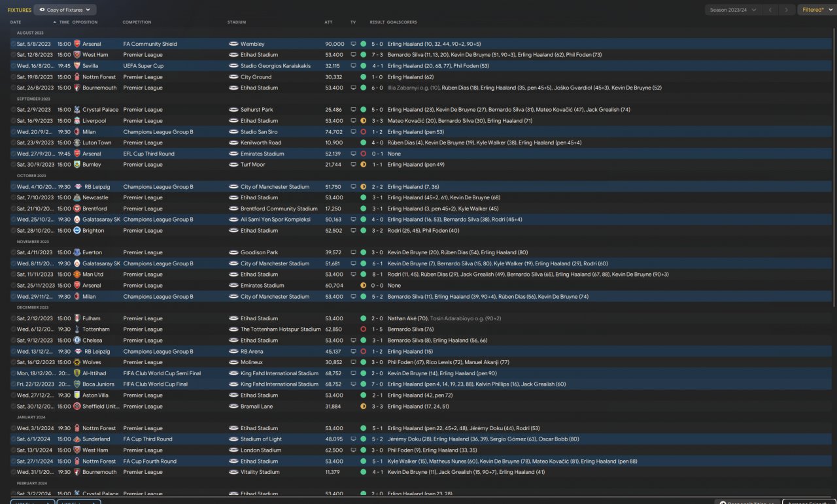Sort fixtures by the DATE column header
Viewport: 837px width, 504px height.
pos(16,22)
